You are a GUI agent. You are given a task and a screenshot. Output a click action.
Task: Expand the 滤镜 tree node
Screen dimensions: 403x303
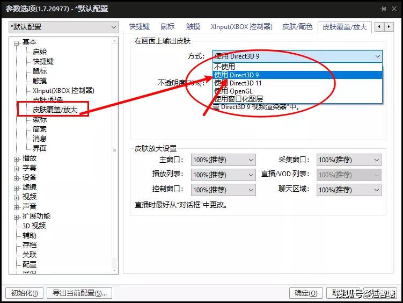coord(17,188)
